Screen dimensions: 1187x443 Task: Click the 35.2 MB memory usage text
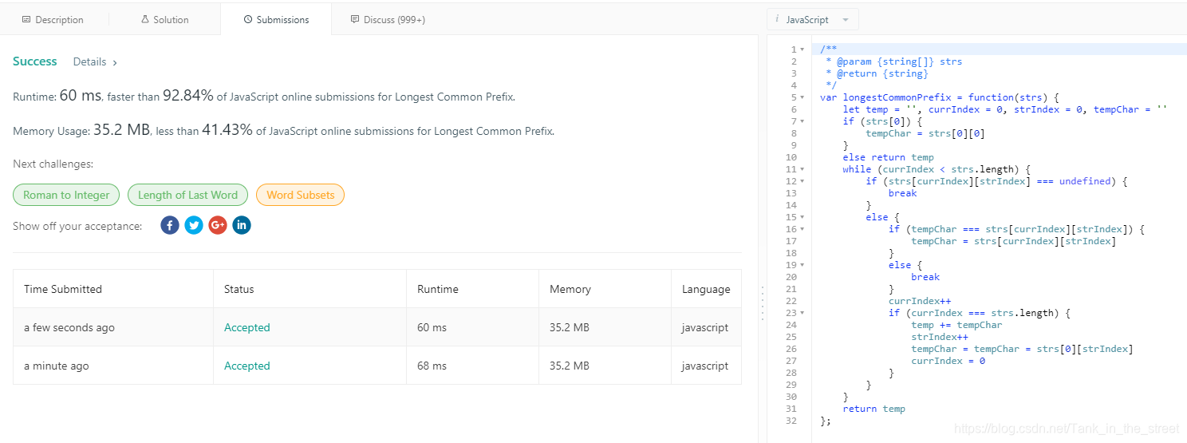pyautogui.click(x=121, y=129)
